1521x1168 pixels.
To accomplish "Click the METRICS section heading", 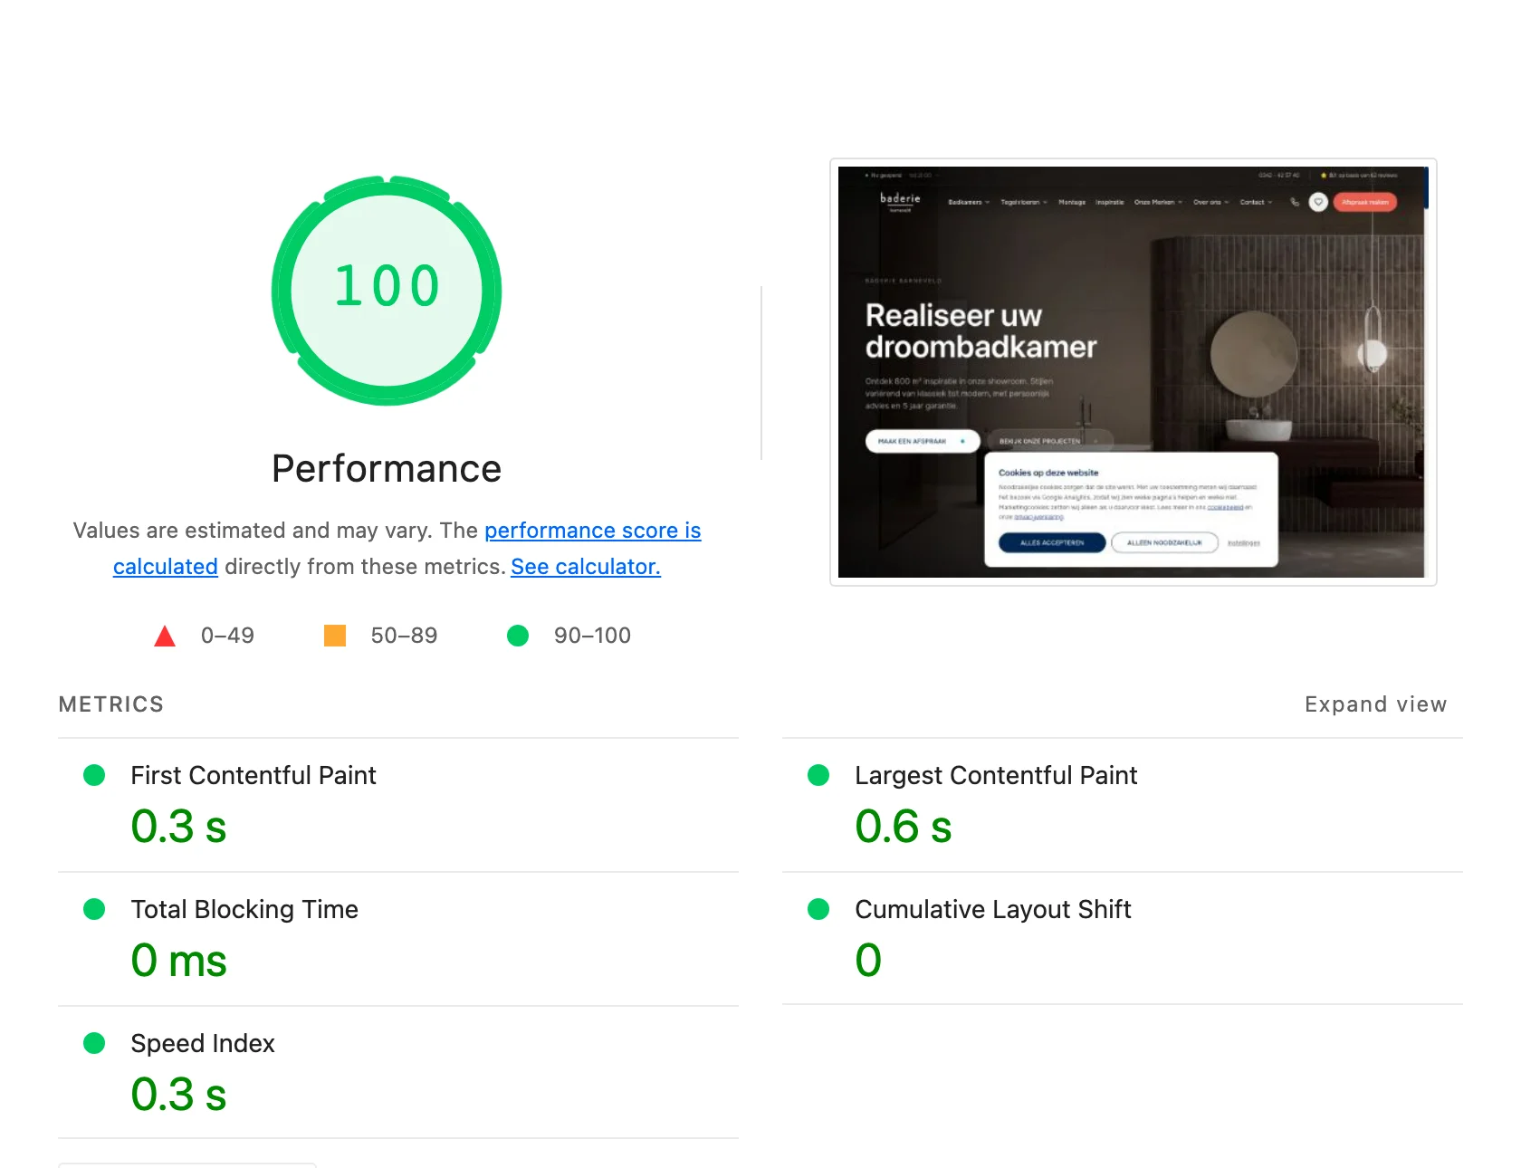I will click(111, 704).
